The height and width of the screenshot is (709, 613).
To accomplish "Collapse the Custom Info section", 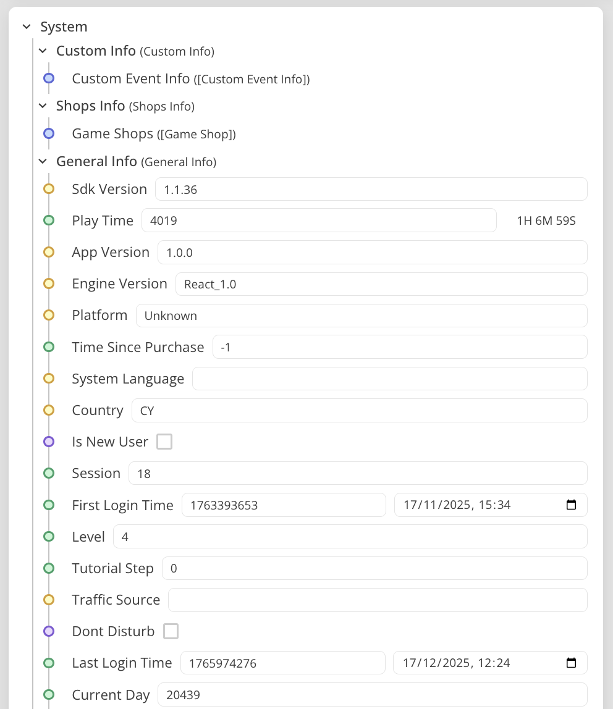I will click(43, 51).
